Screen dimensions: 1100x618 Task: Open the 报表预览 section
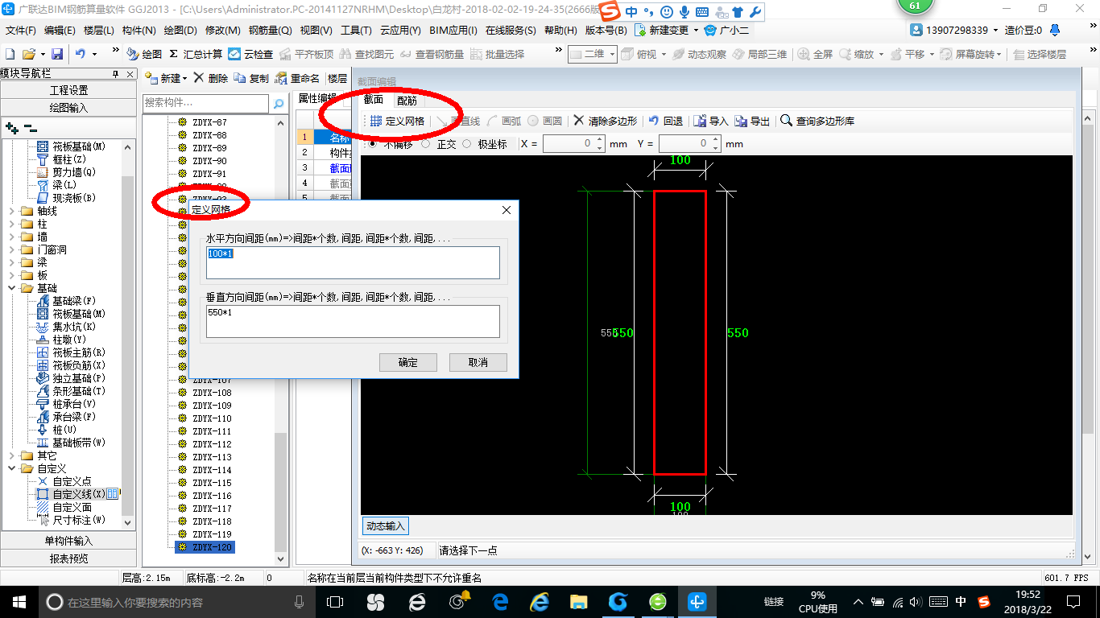[x=68, y=558]
